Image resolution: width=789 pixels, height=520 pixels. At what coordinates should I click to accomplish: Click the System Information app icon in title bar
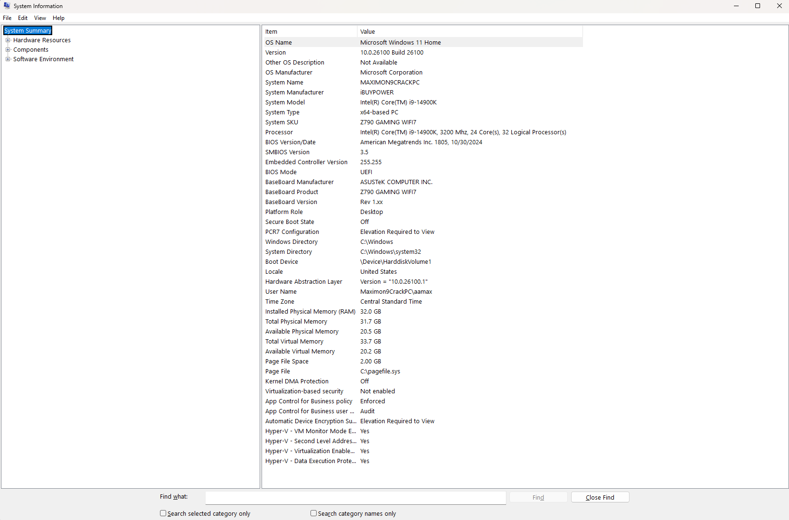[x=7, y=6]
